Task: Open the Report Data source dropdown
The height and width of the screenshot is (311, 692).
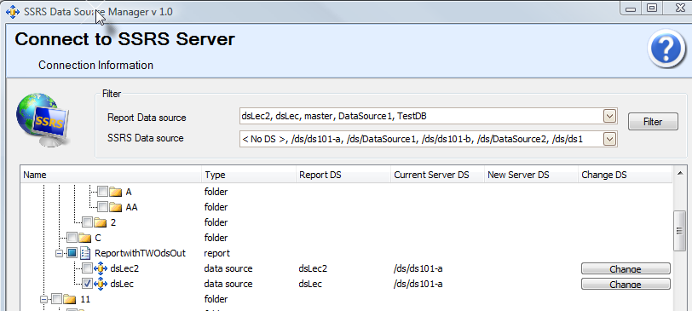Action: [x=609, y=117]
